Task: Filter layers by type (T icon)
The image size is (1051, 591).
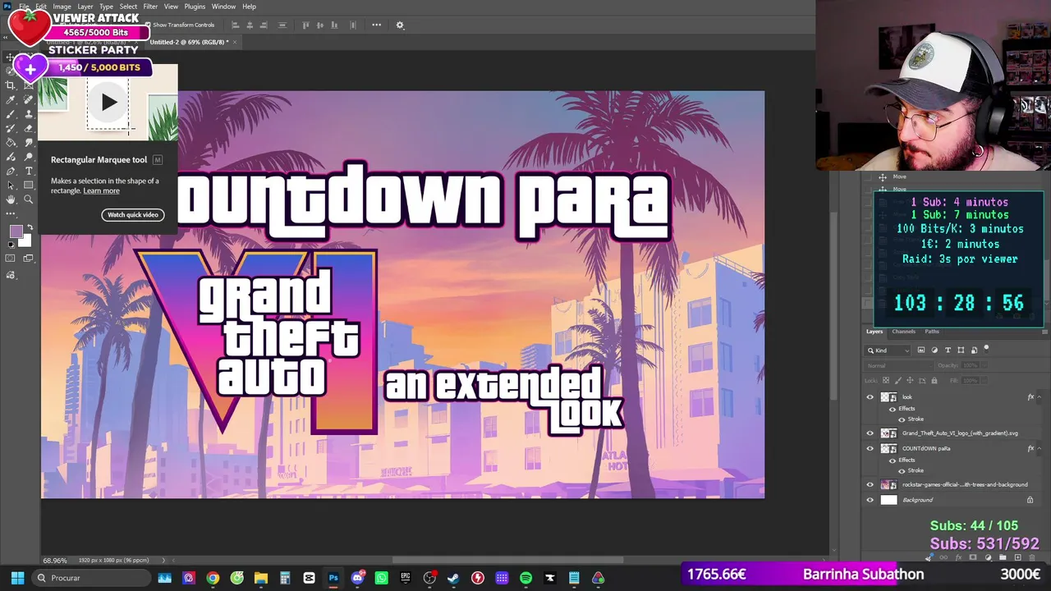Action: click(948, 350)
